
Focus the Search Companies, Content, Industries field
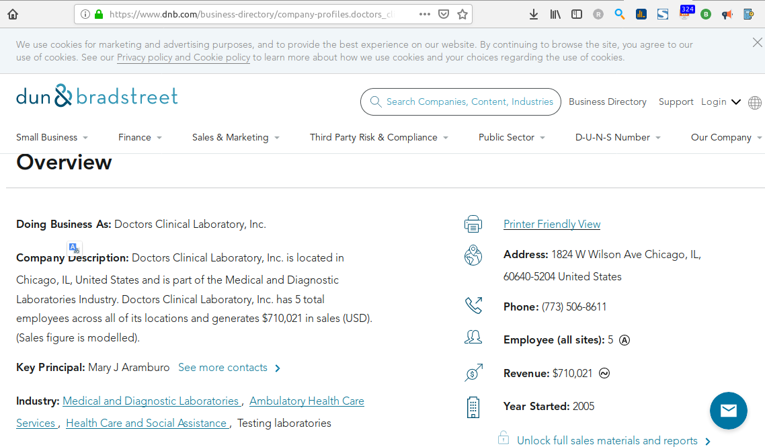click(x=460, y=101)
